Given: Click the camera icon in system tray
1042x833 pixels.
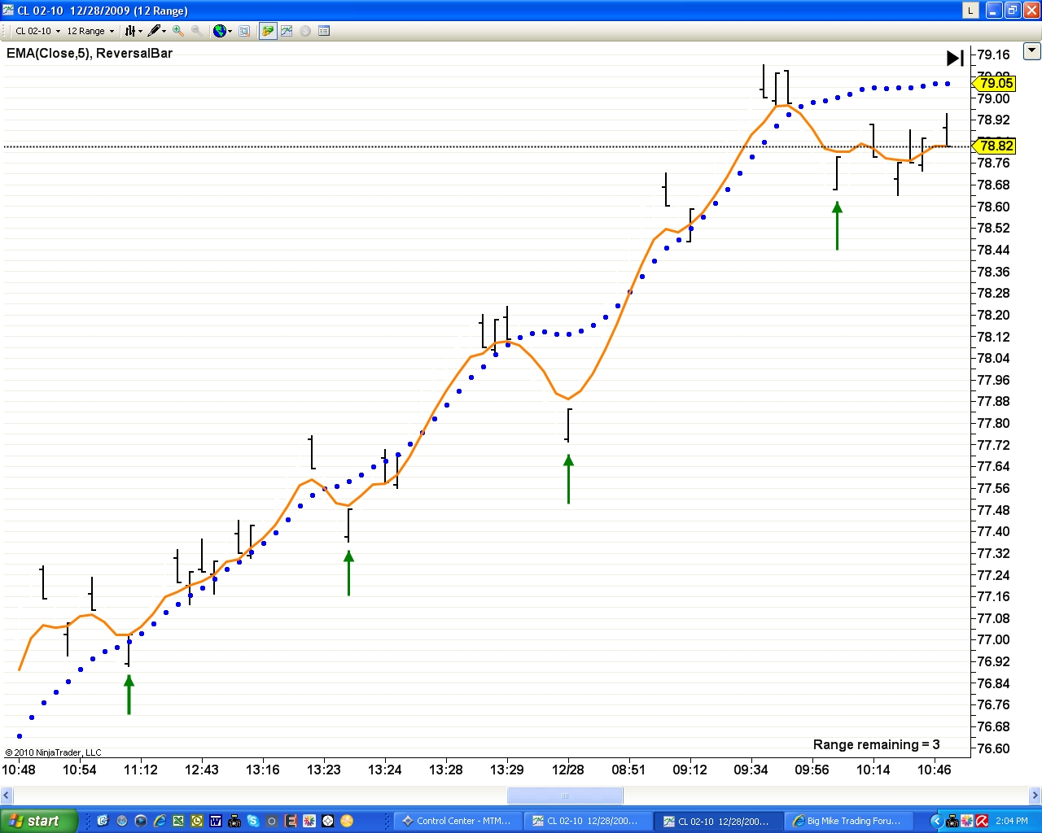Looking at the screenshot, I should pos(952,821).
